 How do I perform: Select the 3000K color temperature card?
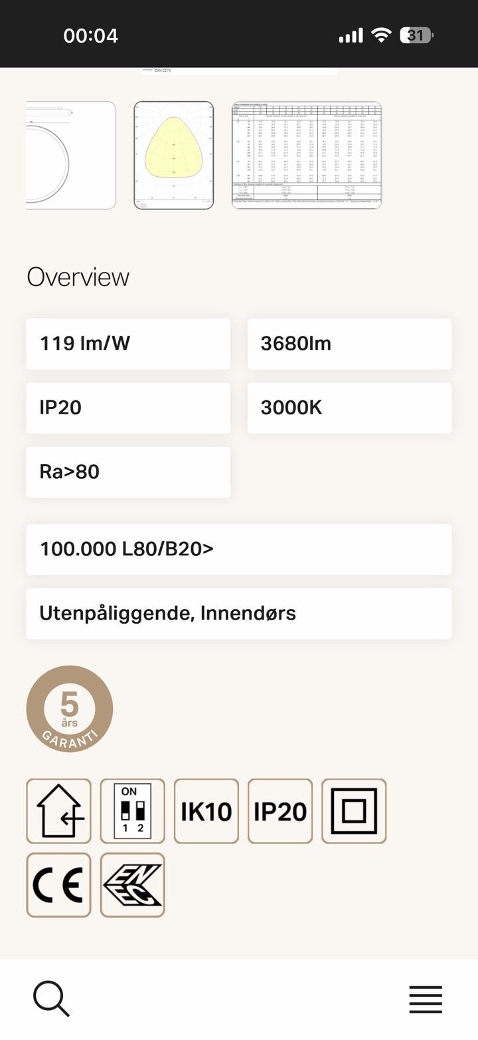349,408
